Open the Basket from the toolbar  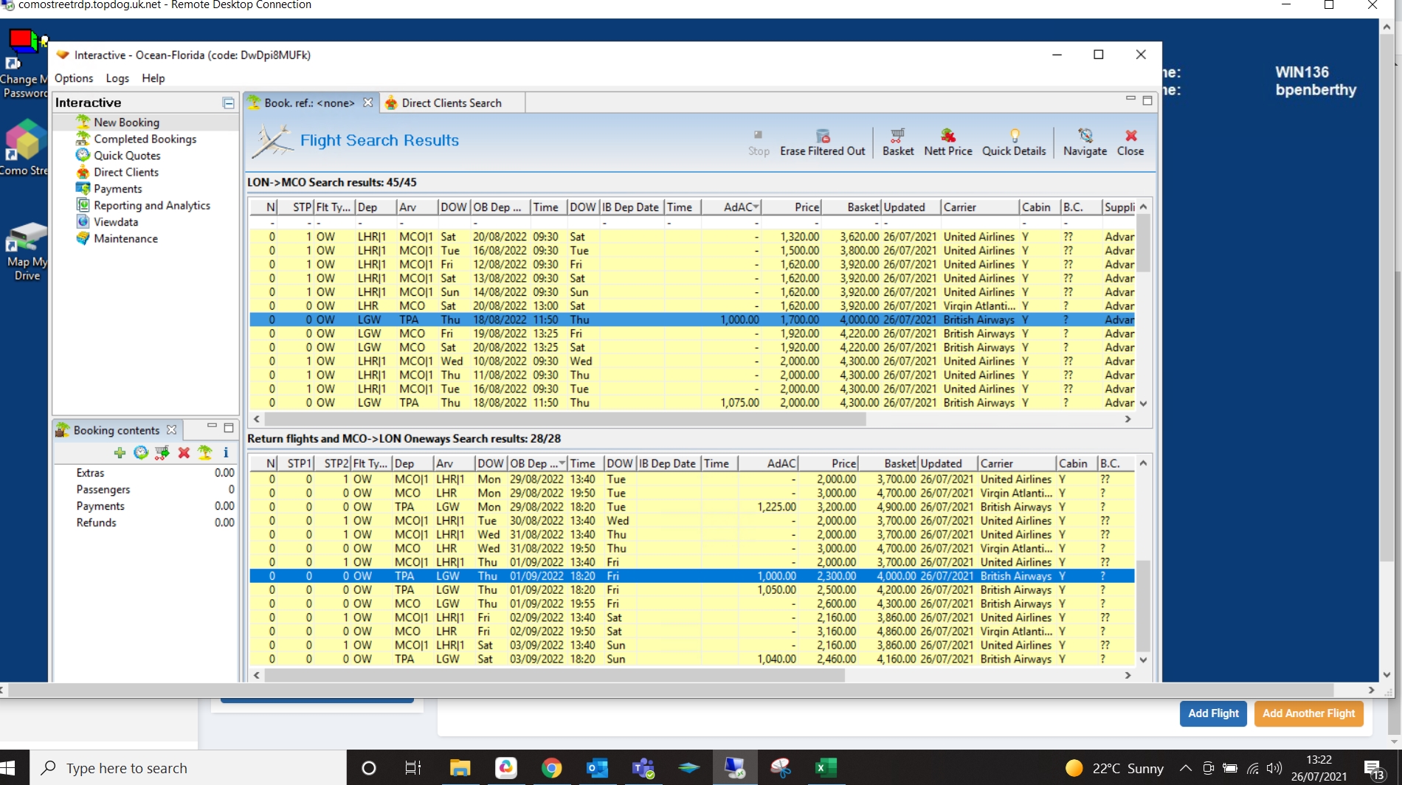(897, 142)
